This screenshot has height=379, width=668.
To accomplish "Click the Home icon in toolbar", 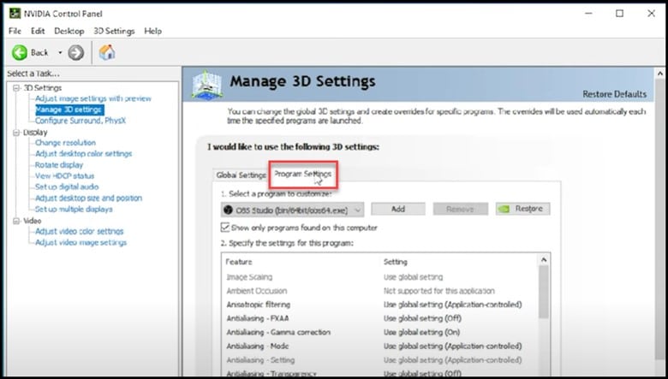I will (x=108, y=52).
